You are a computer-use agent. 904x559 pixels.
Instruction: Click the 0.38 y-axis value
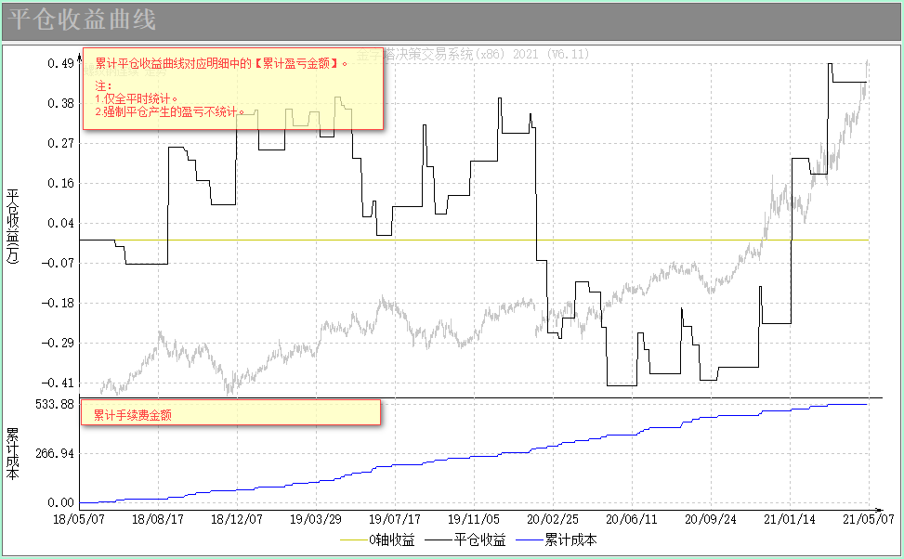[x=60, y=104]
